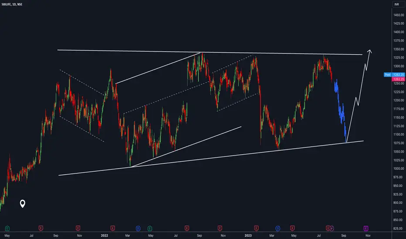Viewport: 406px width, 239px height.
Task: Open the red earnings marker above May 2023
Action: 292,229
